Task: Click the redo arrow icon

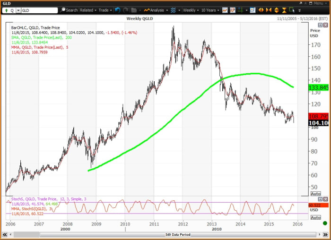Action: [125, 10]
